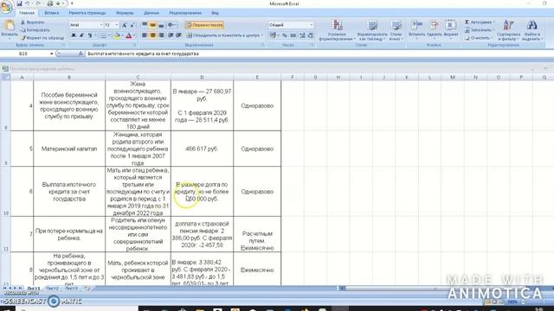Image resolution: width=554 pixels, height=311 pixels.
Task: Apply the red font color
Action: click(x=129, y=35)
